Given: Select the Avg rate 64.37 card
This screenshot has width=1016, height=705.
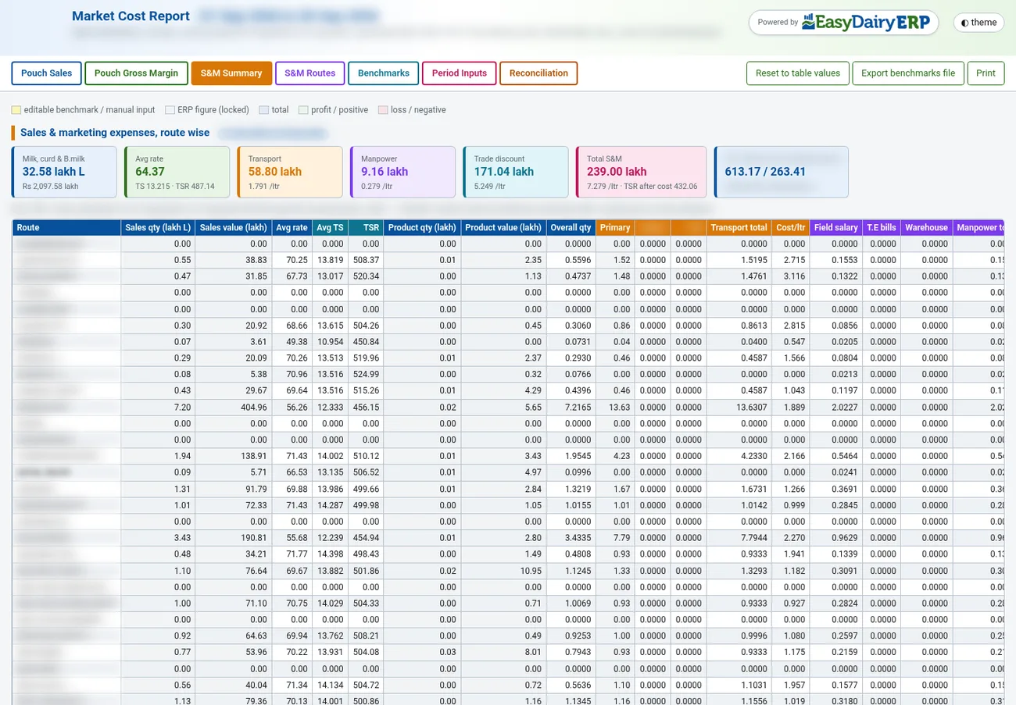Looking at the screenshot, I should coord(177,172).
